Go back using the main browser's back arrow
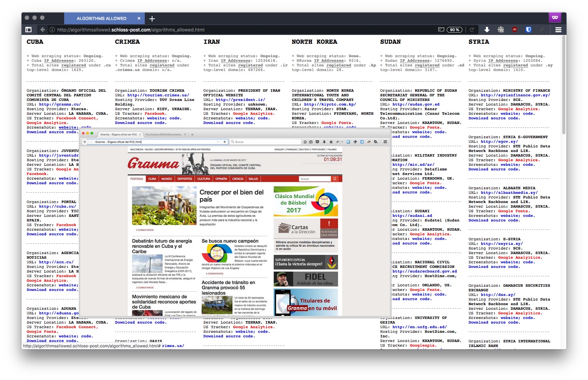This screenshot has height=380, width=588. pos(43,30)
